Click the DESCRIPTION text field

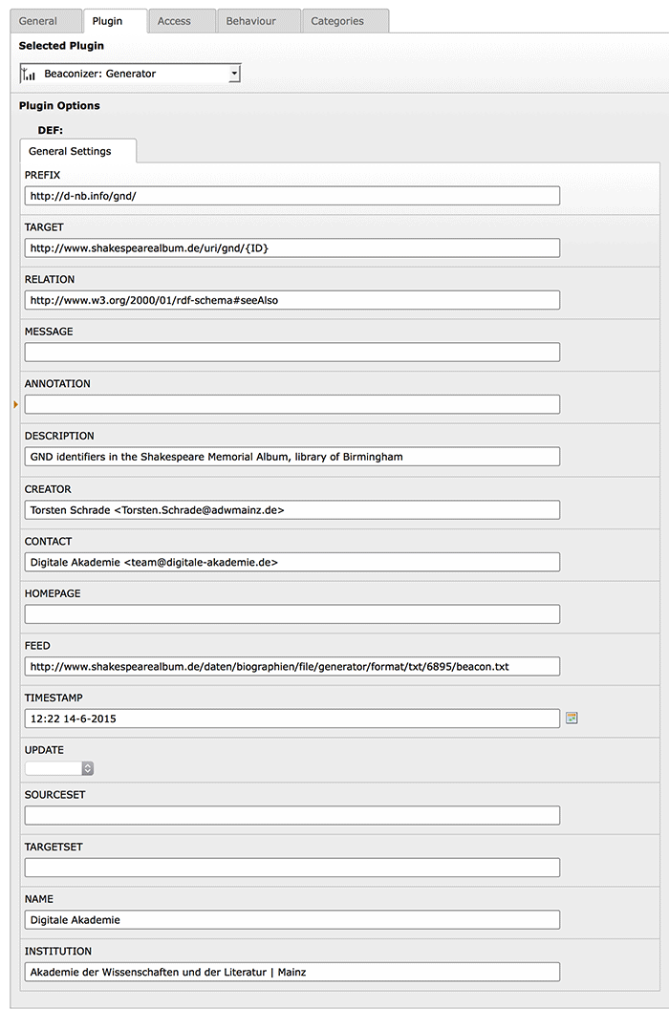click(x=291, y=456)
